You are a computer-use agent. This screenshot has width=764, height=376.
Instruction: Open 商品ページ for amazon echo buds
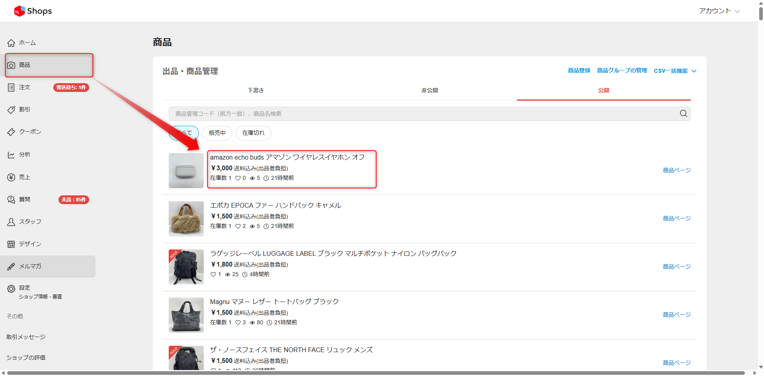tap(677, 170)
